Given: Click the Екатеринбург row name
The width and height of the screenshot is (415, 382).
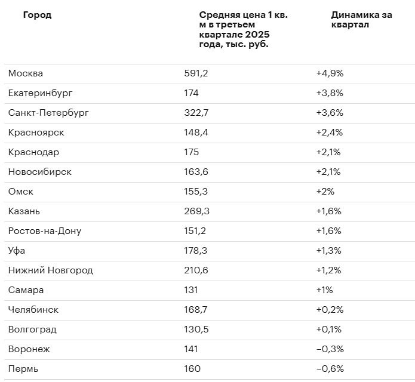Looking at the screenshot, I should pyautogui.click(x=41, y=93).
